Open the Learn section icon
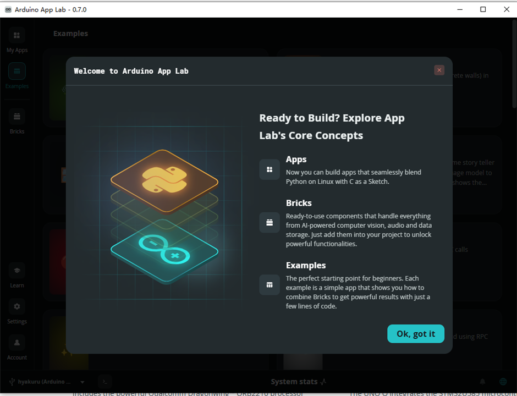 (x=17, y=271)
